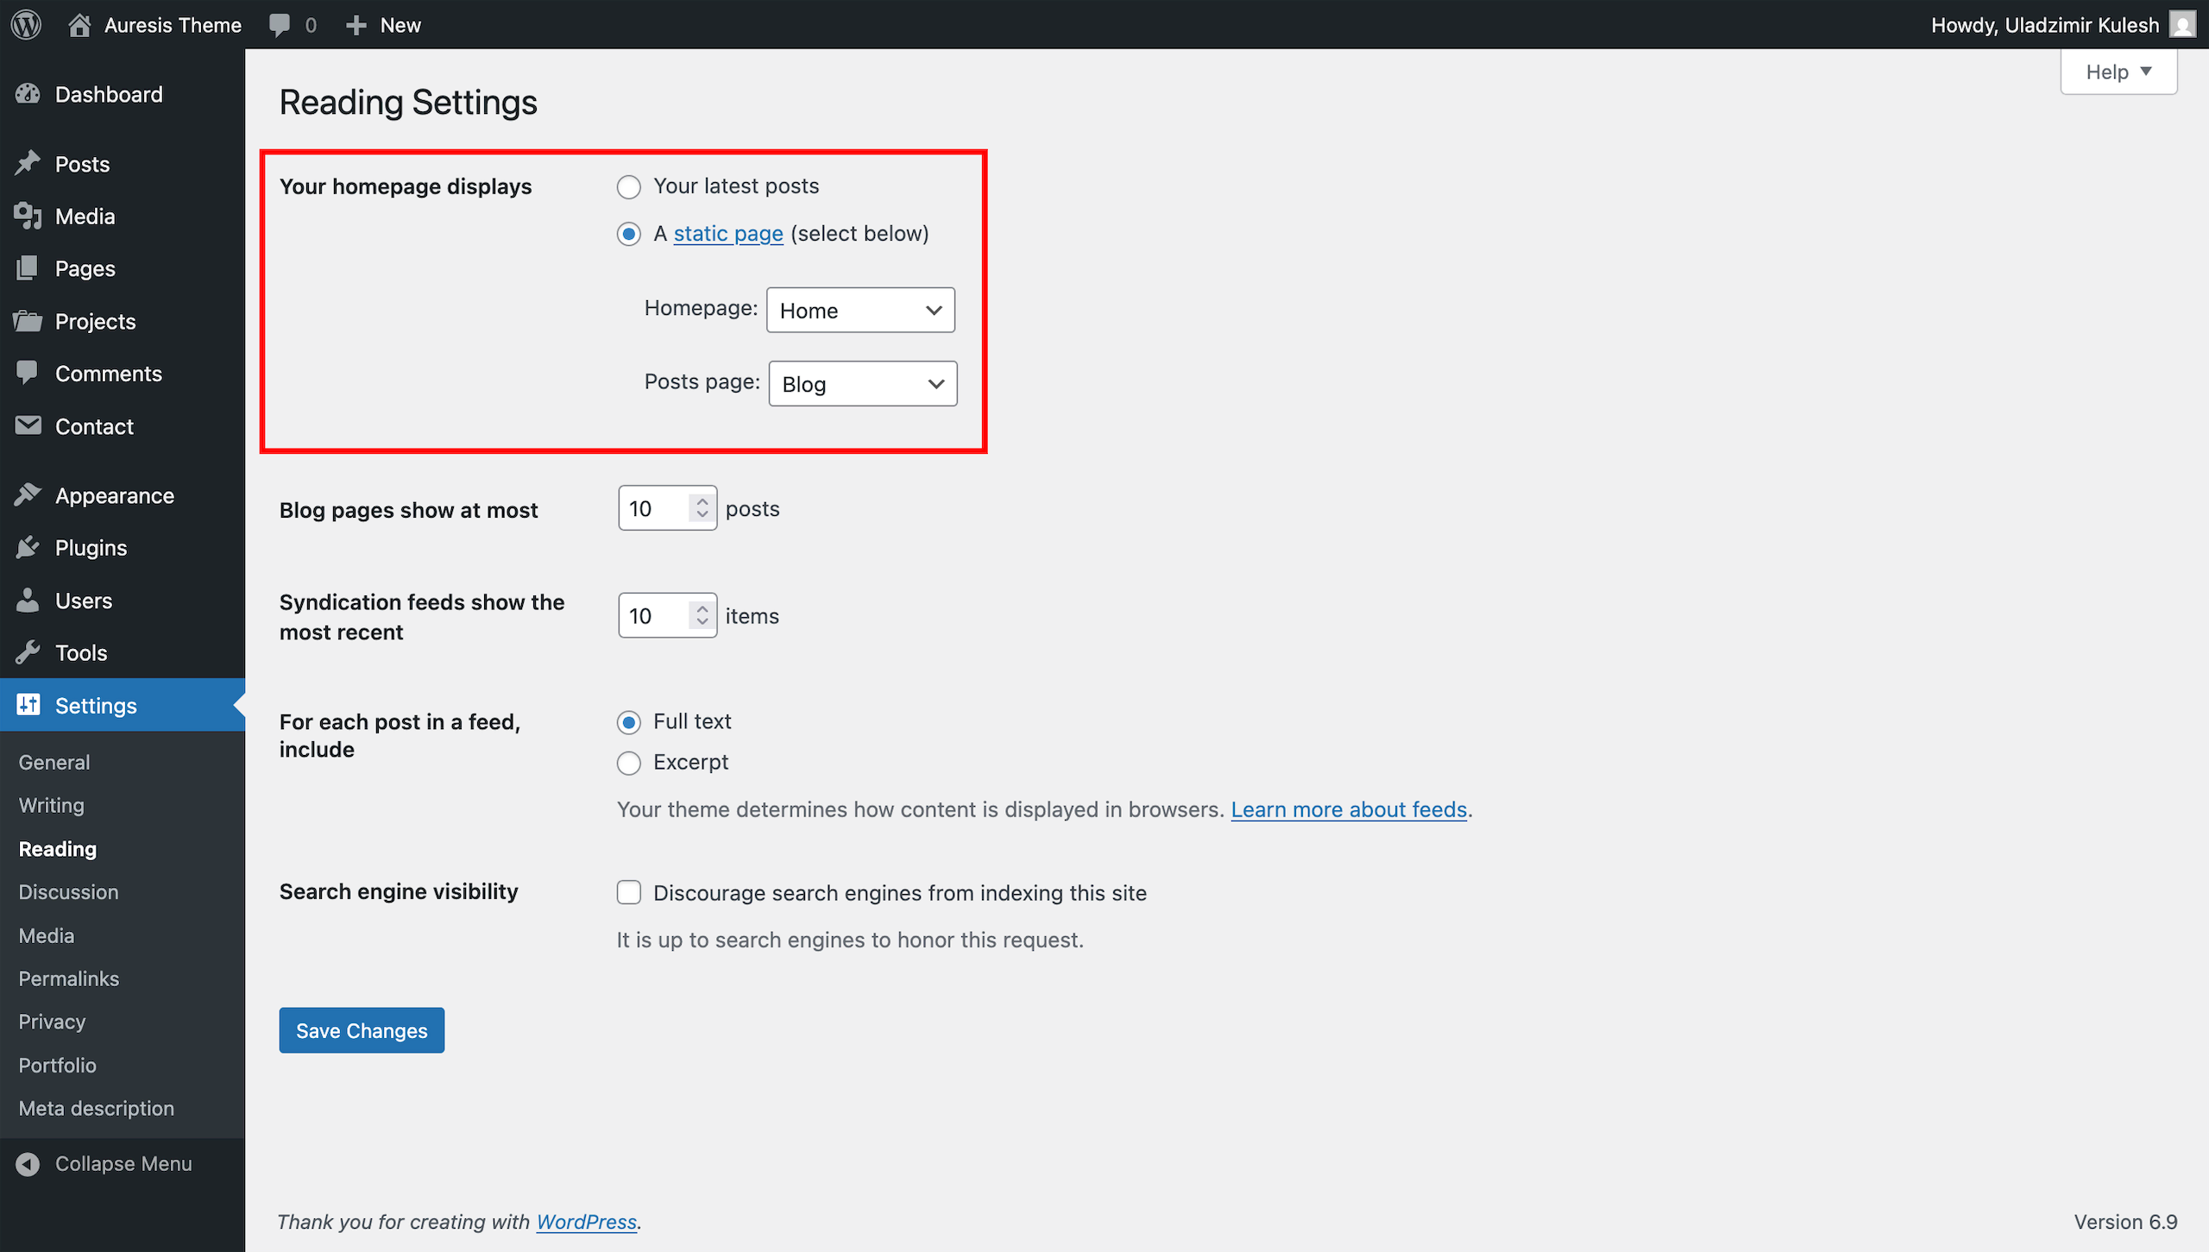Click the 'Blog pages show at most' number field
Screen dimensions: 2209x1252
pos(656,508)
